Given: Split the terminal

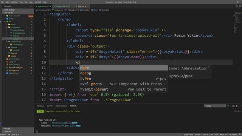Looking at the screenshot, I should 233,106.
